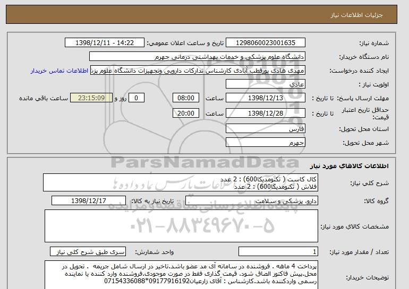The width and height of the screenshot is (409, 289).
Task: Click the buyer notes text area
Action: click(181, 275)
